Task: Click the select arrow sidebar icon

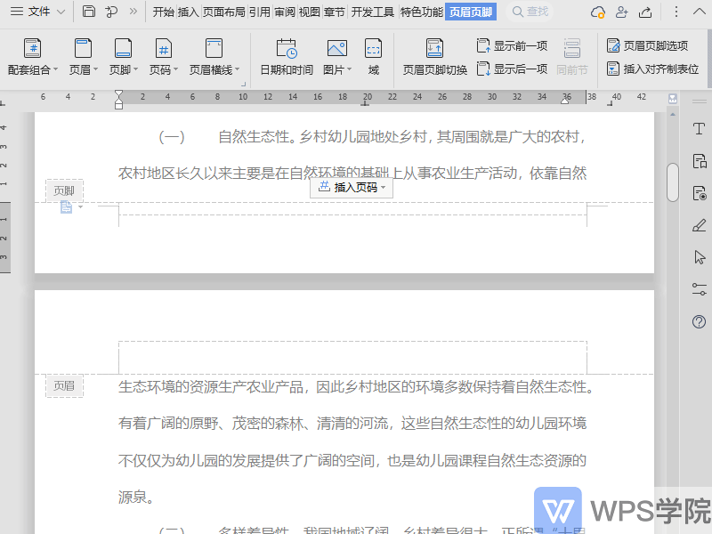Action: point(700,257)
